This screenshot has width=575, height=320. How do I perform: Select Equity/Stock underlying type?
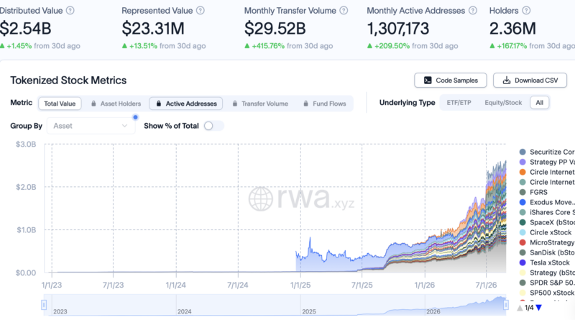(503, 103)
